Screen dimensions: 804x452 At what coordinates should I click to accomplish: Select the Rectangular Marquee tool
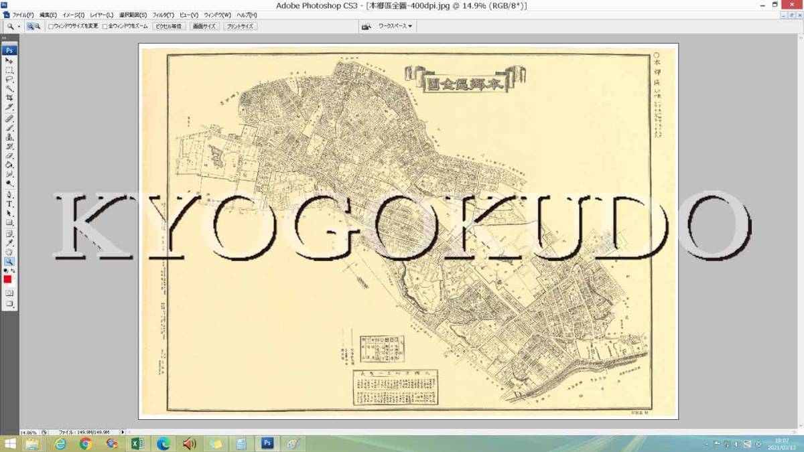click(x=9, y=70)
